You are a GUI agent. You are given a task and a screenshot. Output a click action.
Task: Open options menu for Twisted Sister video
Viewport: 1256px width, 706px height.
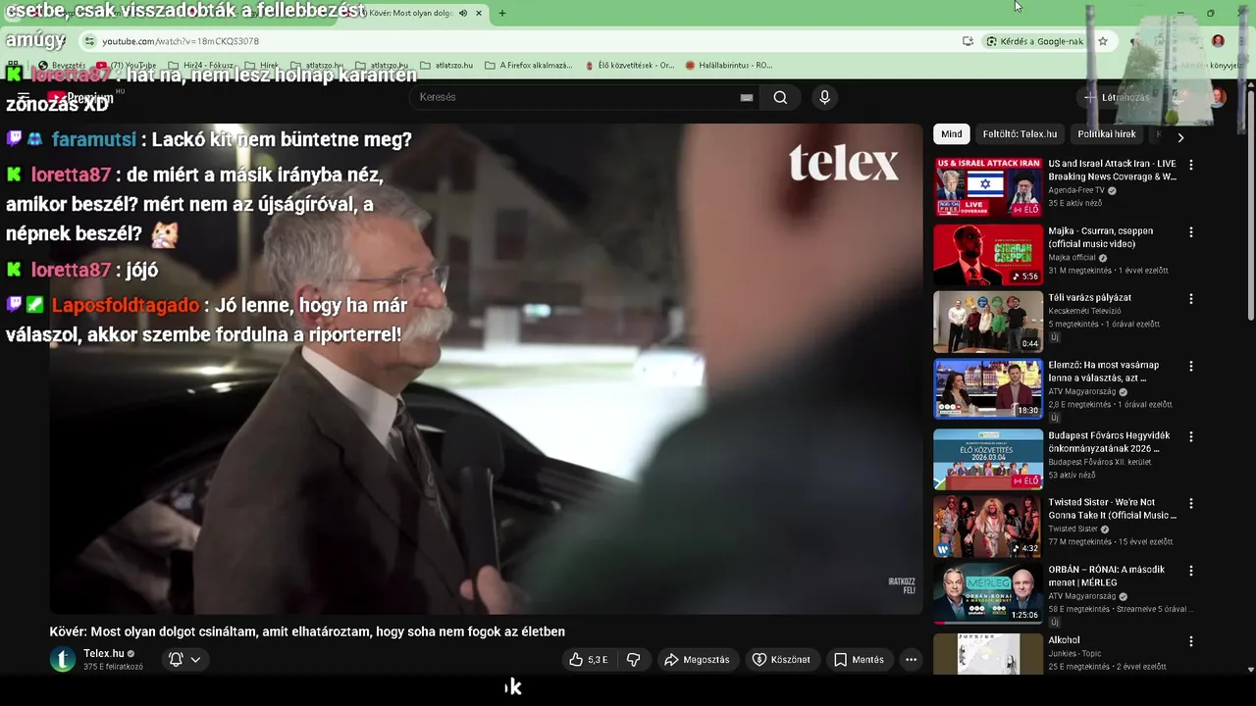(x=1191, y=503)
